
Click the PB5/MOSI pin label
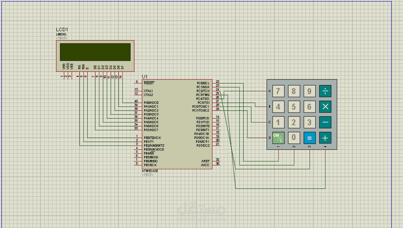[x=151, y=157]
